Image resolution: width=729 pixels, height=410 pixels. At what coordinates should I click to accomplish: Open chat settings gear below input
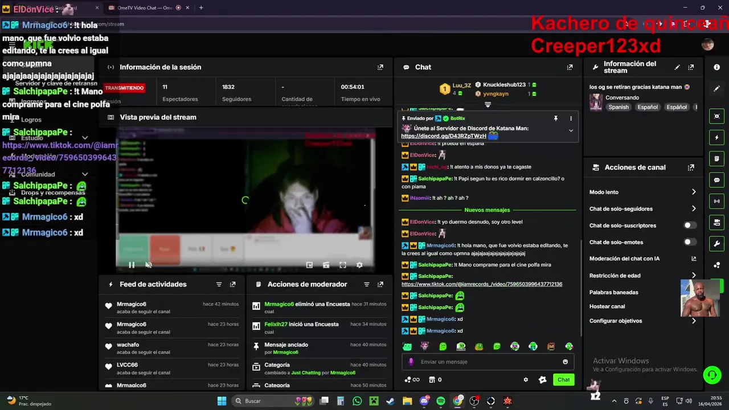click(526, 380)
